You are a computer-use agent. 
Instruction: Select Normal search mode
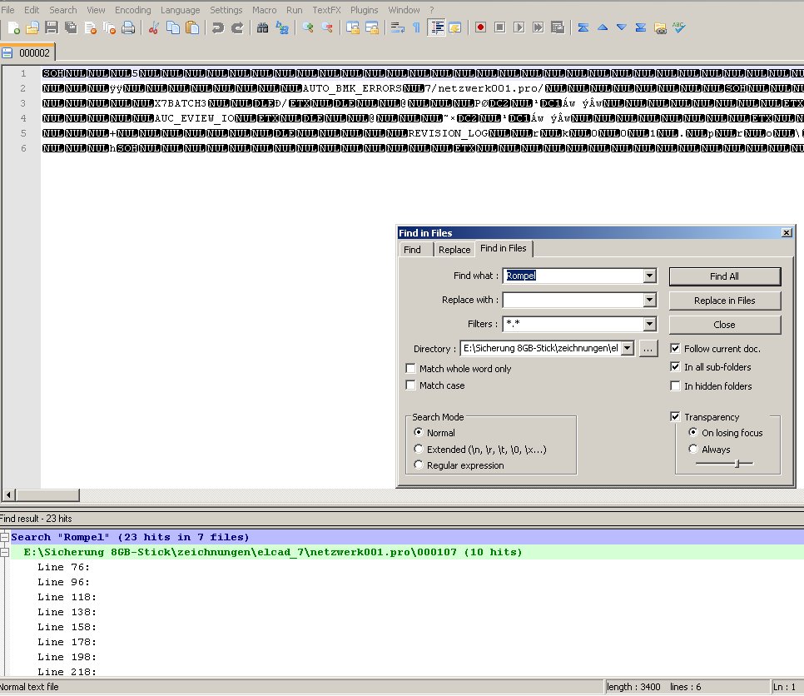[419, 432]
